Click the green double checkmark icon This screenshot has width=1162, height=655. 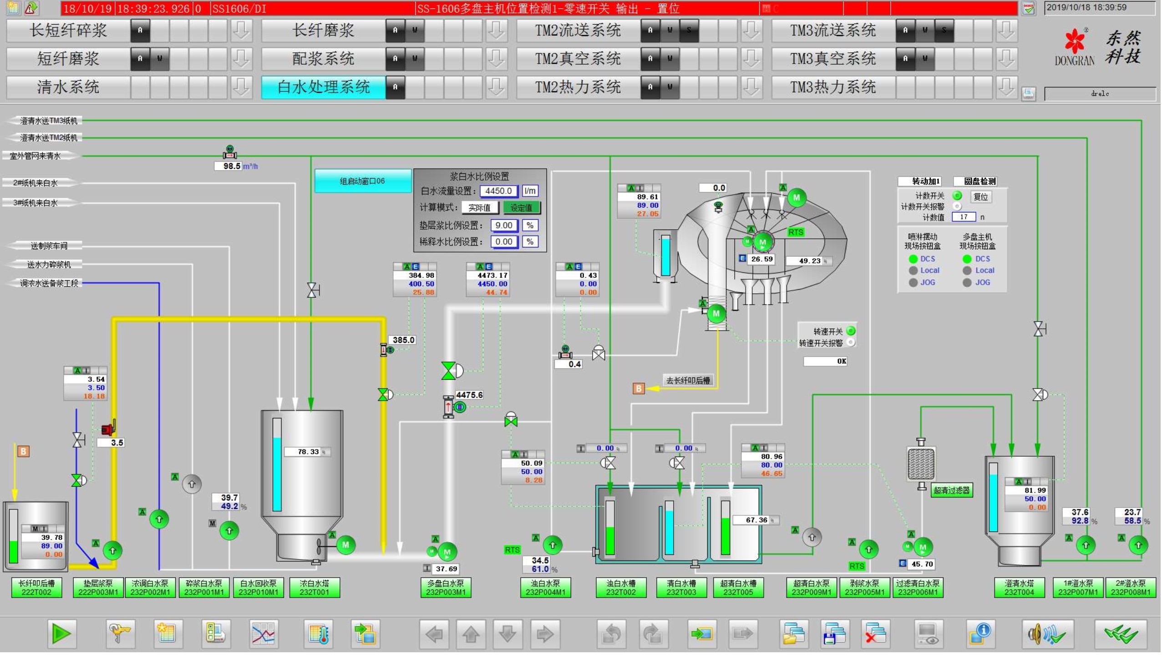click(x=1121, y=635)
